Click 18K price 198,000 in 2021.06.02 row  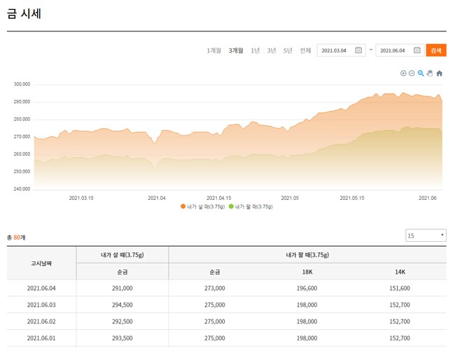tap(307, 321)
